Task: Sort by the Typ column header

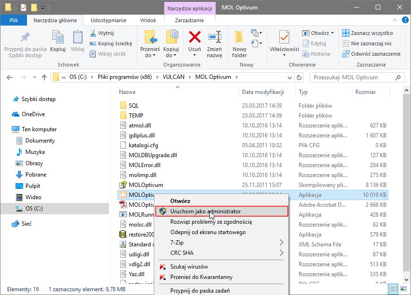Action: pyautogui.click(x=303, y=92)
